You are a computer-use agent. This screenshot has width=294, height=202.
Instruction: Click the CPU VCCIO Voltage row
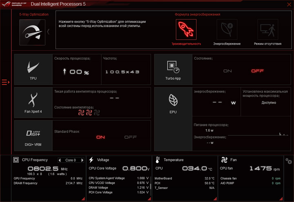tap(119, 183)
